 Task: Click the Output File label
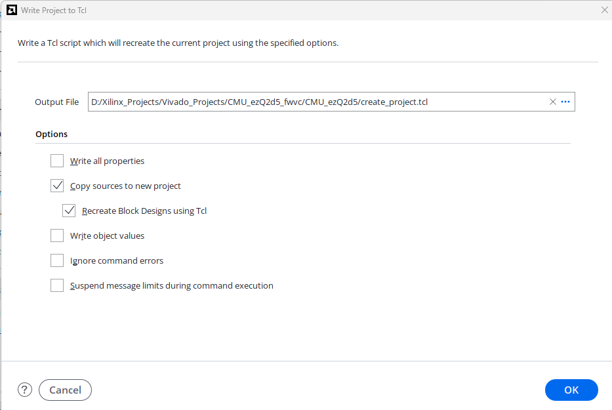pos(56,102)
